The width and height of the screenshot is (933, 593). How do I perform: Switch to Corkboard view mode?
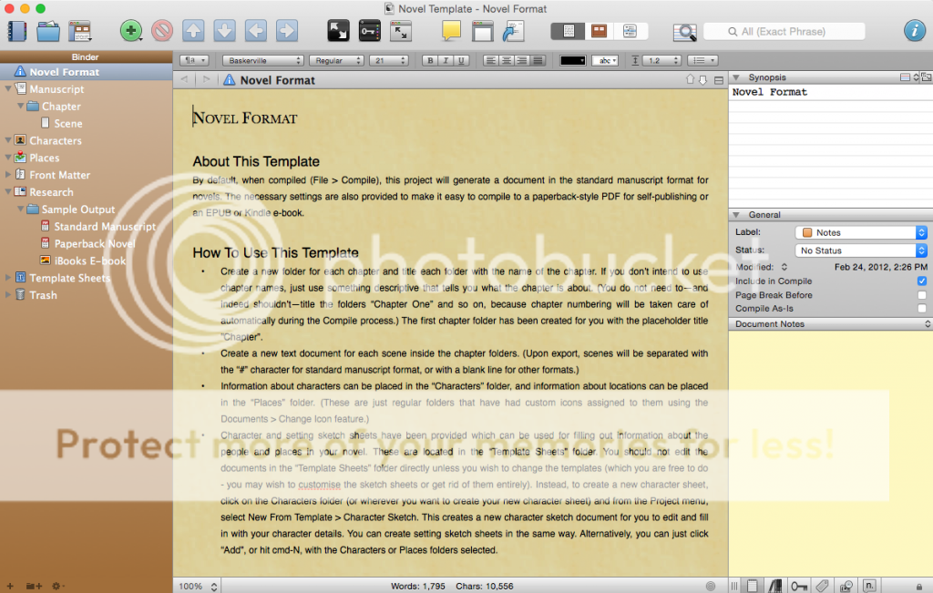[x=599, y=31]
